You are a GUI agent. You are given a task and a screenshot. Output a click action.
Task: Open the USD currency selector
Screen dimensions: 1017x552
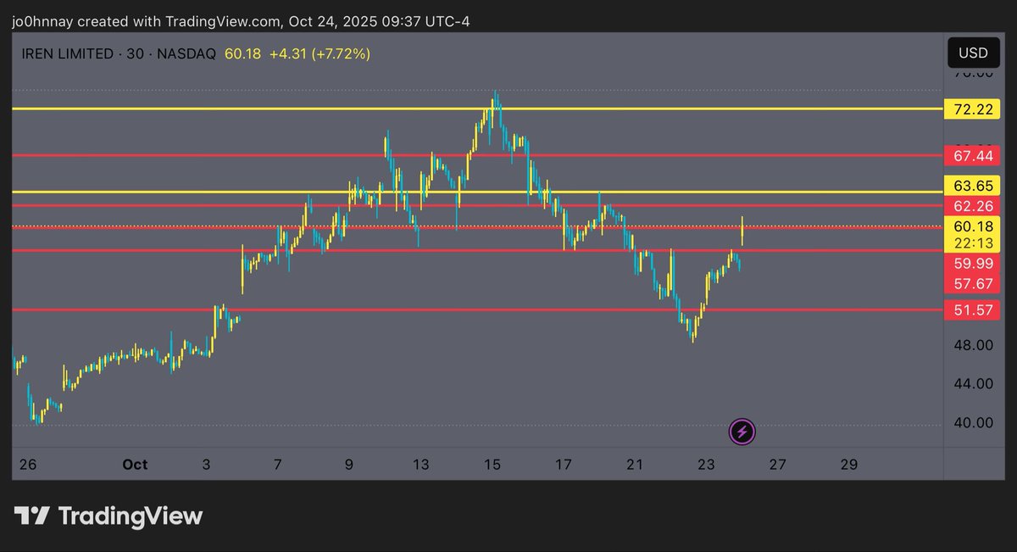(x=972, y=53)
